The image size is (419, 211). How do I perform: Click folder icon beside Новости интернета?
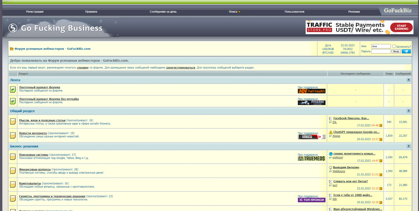click(13, 135)
